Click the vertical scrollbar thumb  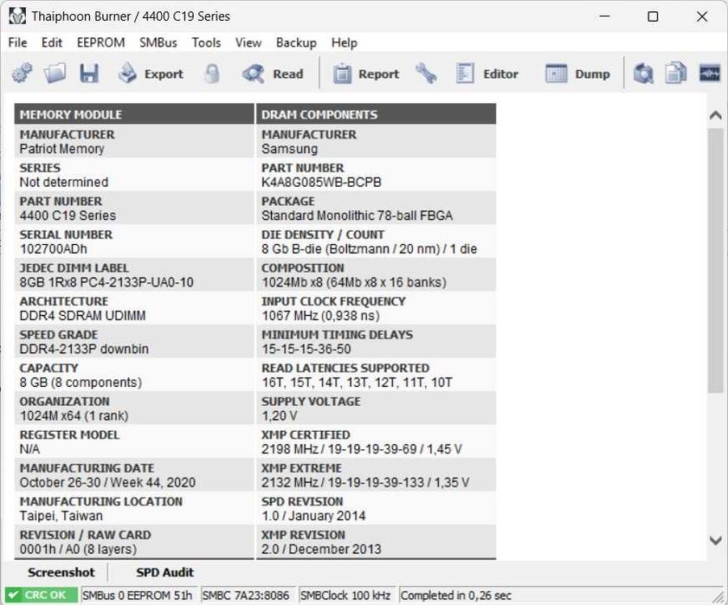point(716,261)
